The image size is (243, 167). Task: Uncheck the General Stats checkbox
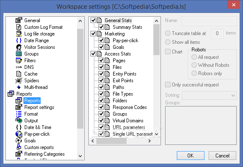click(x=93, y=20)
